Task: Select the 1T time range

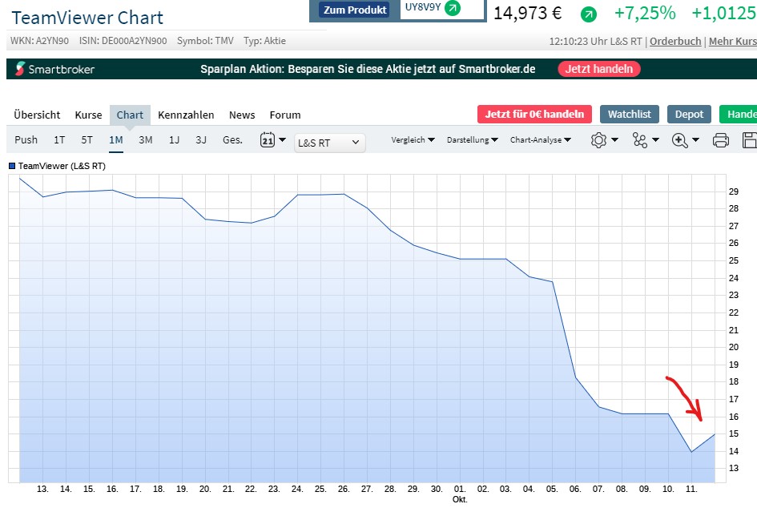Action: coord(59,140)
